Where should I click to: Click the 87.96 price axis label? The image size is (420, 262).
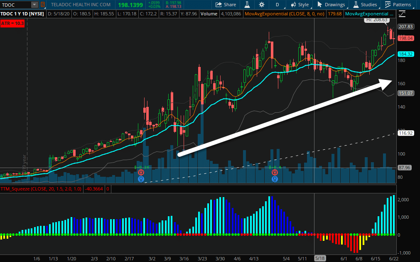tap(405, 167)
